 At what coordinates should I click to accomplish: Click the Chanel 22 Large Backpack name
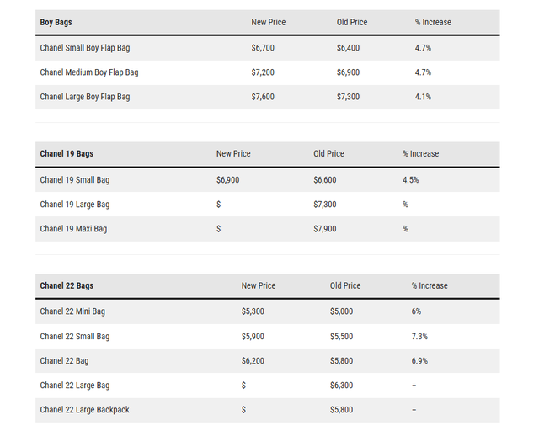[84, 410]
